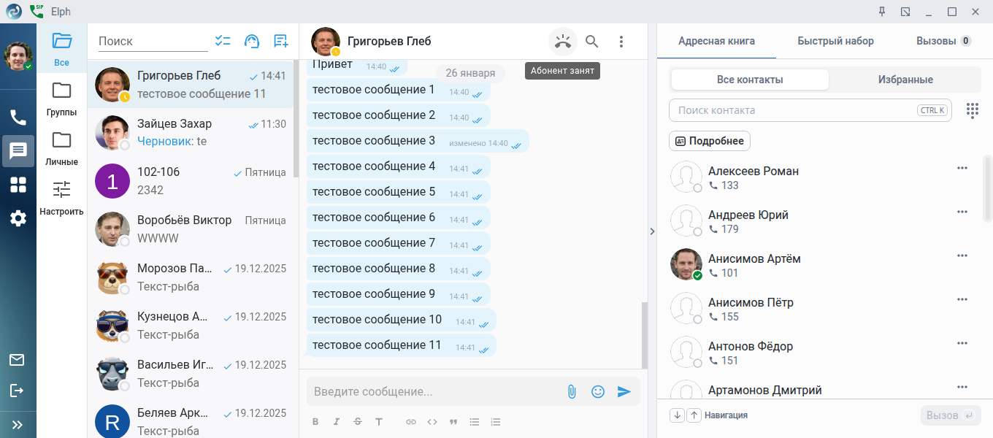Image resolution: width=993 pixels, height=438 pixels.
Task: Create a new chat with the plus icon
Action: pos(280,41)
